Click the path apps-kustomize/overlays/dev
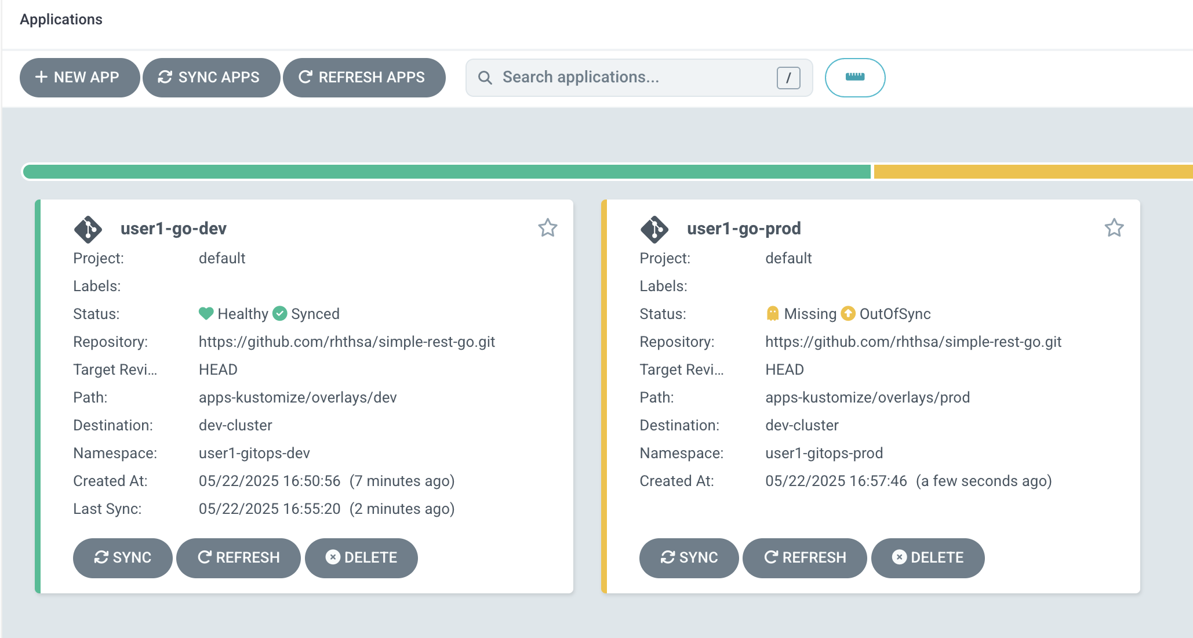Image resolution: width=1193 pixels, height=638 pixels. pyautogui.click(x=297, y=397)
